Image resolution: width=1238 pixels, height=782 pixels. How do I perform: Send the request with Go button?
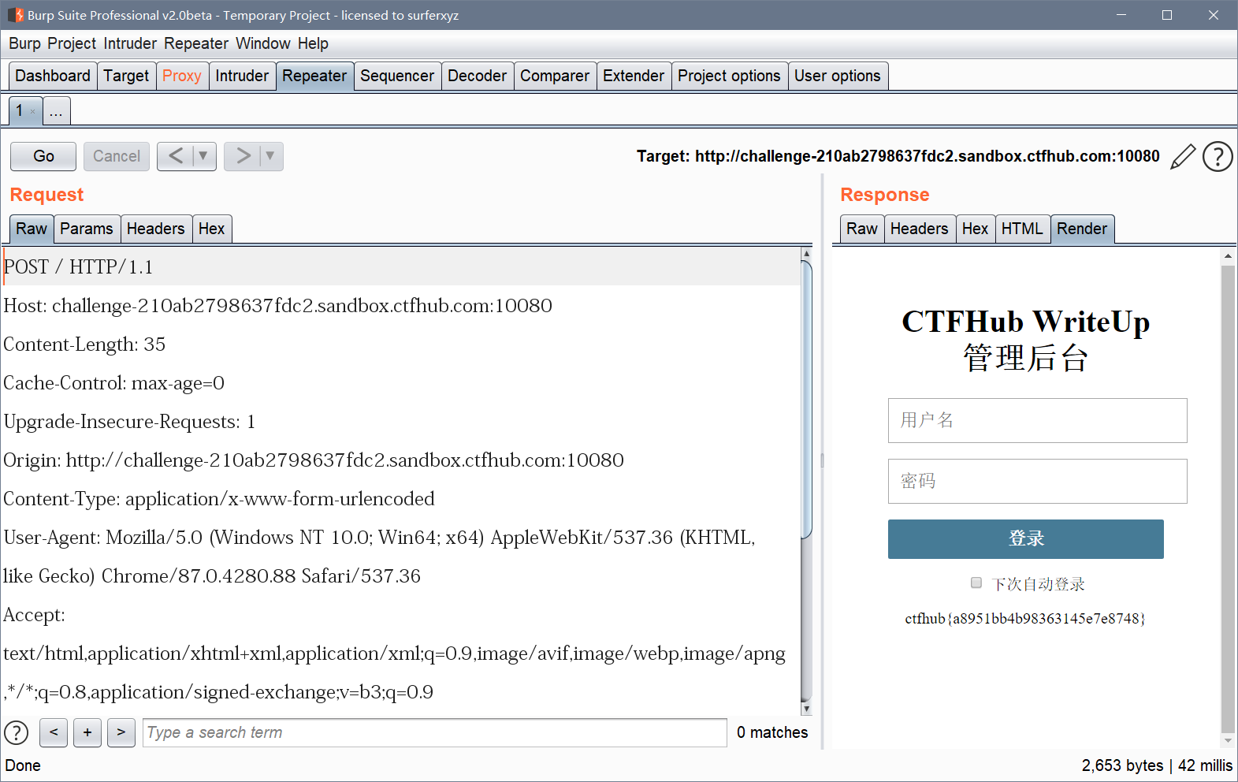coord(43,156)
